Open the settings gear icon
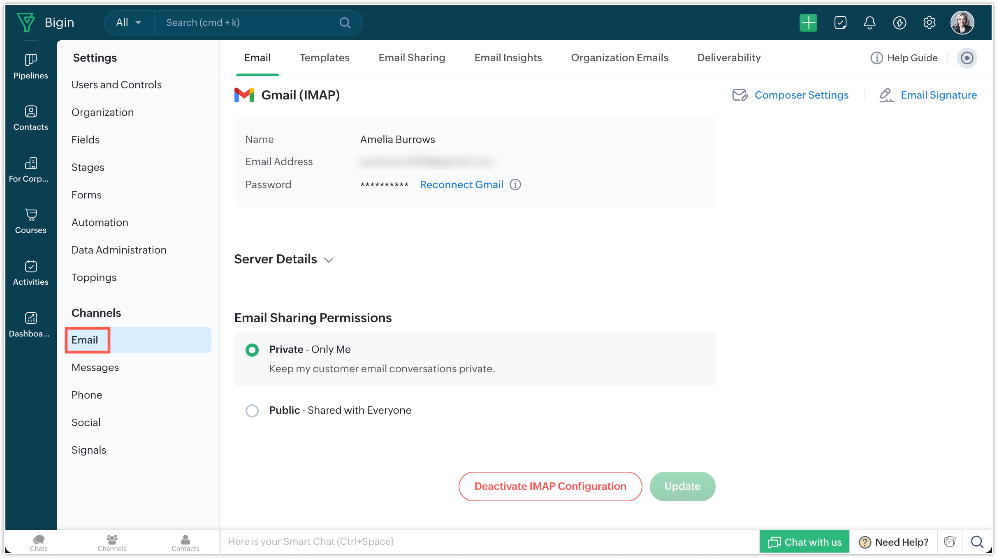 [930, 23]
